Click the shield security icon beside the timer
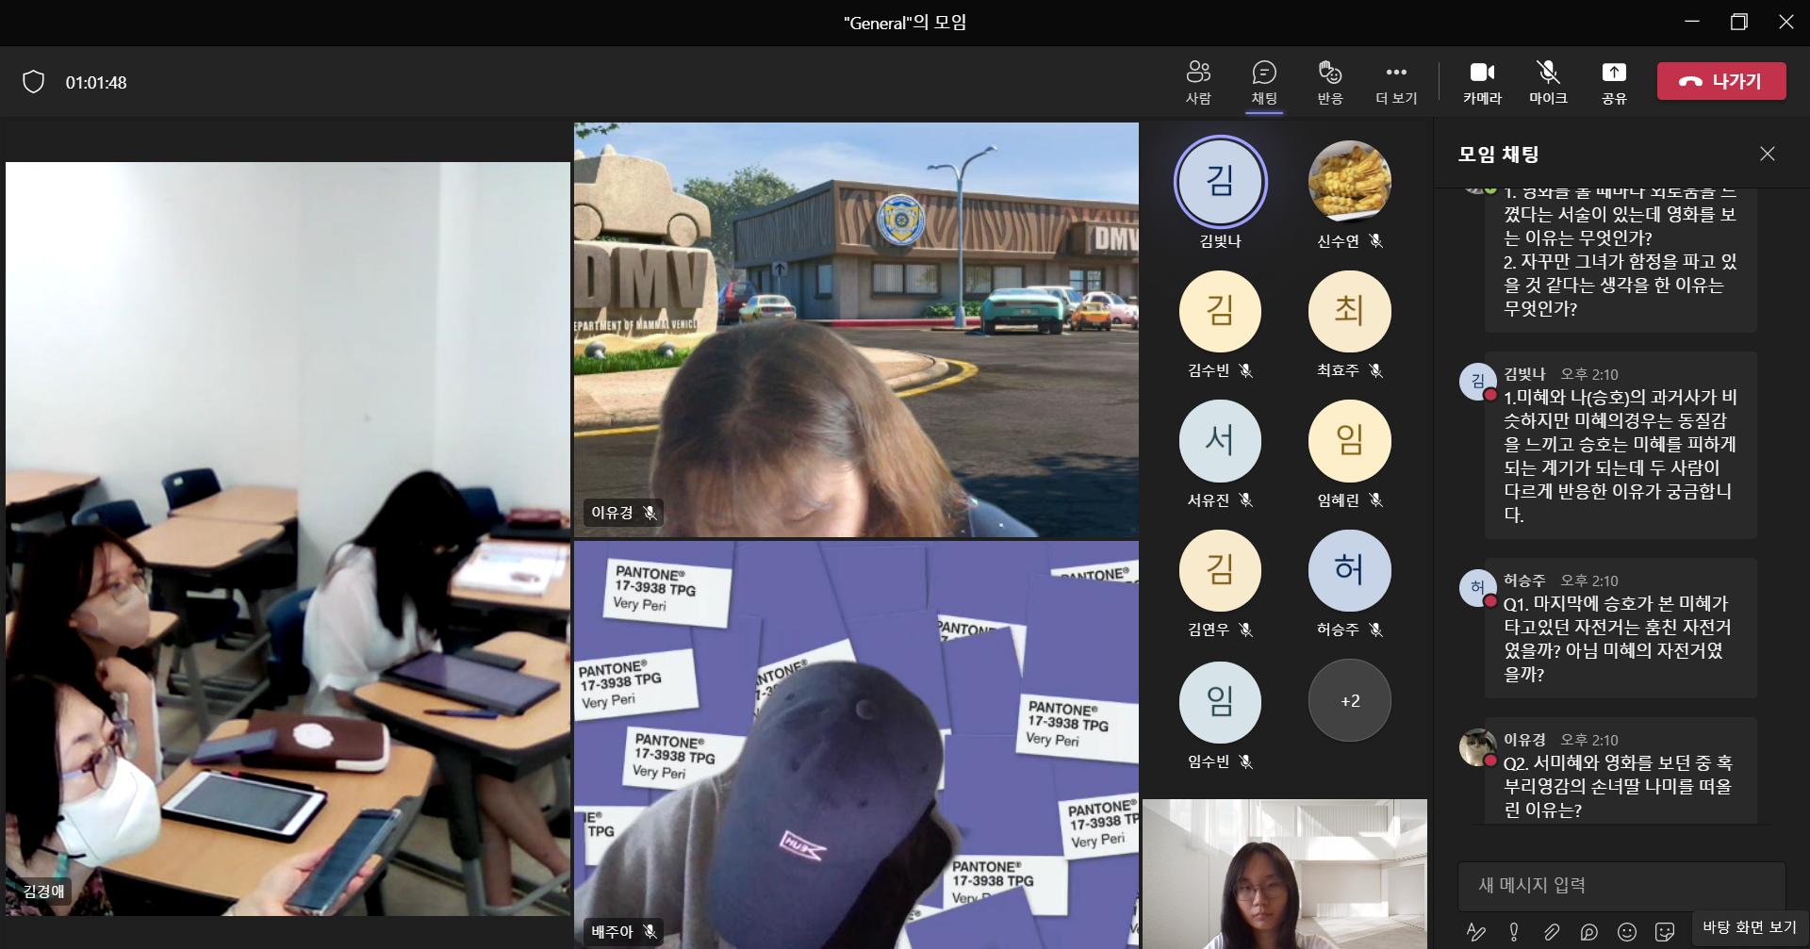The width and height of the screenshot is (1810, 949). 34,82
